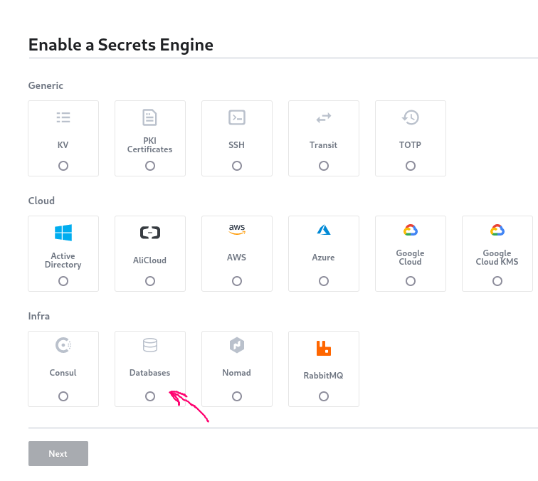Click the AliCloud label text

150,260
